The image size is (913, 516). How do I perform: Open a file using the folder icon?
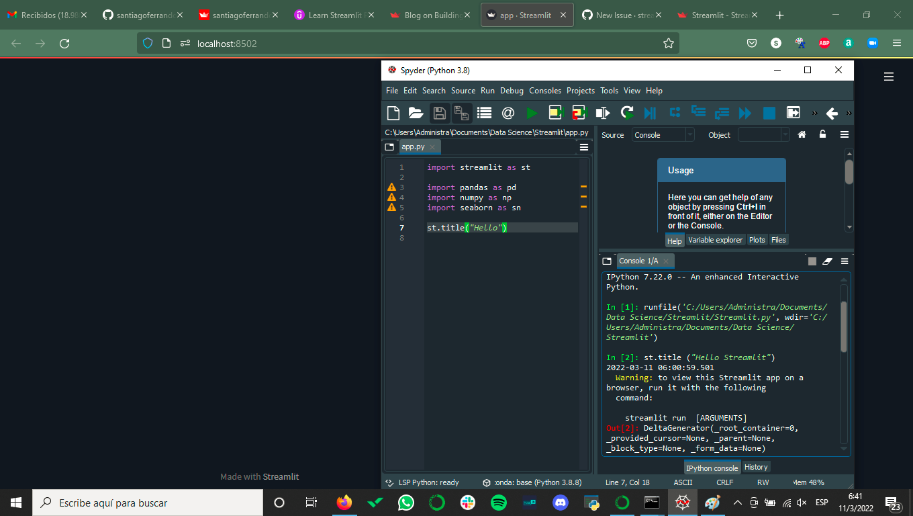pos(416,113)
